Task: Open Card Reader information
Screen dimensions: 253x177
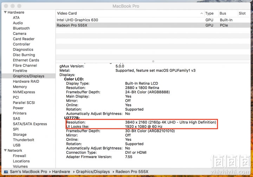Action: pyautogui.click(x=24, y=39)
